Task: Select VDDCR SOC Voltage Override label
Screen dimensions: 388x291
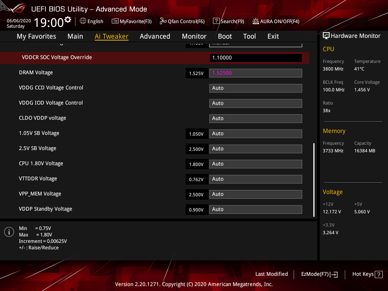Action: pos(57,58)
